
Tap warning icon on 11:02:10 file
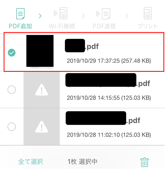point(42,127)
